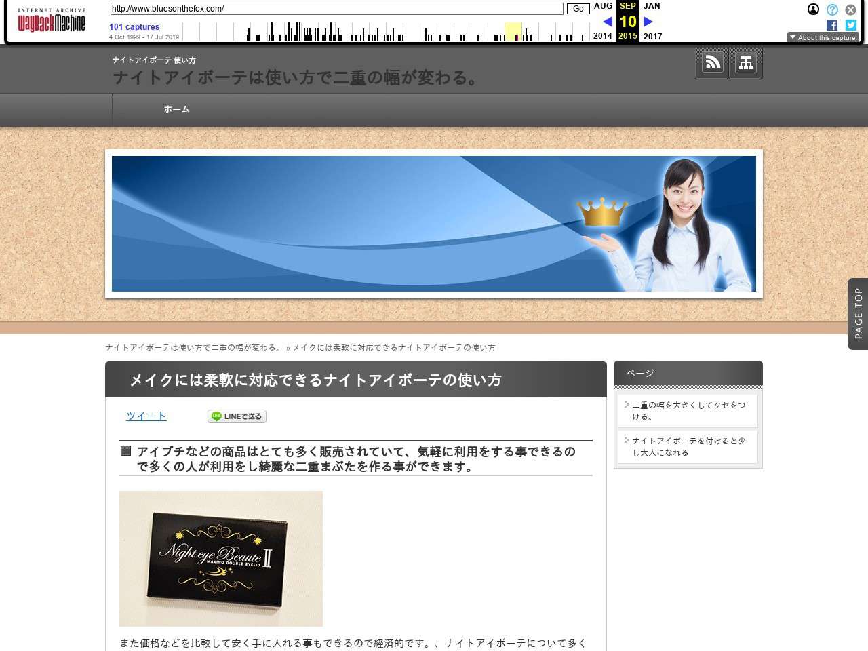Image resolution: width=868 pixels, height=651 pixels.
Task: Select the ホーム menu item
Action: point(176,109)
